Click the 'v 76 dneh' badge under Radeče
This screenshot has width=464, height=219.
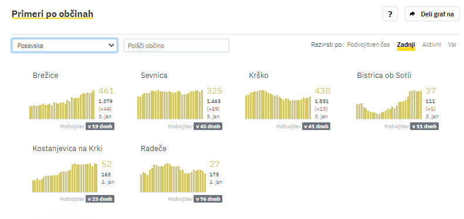coord(208,199)
